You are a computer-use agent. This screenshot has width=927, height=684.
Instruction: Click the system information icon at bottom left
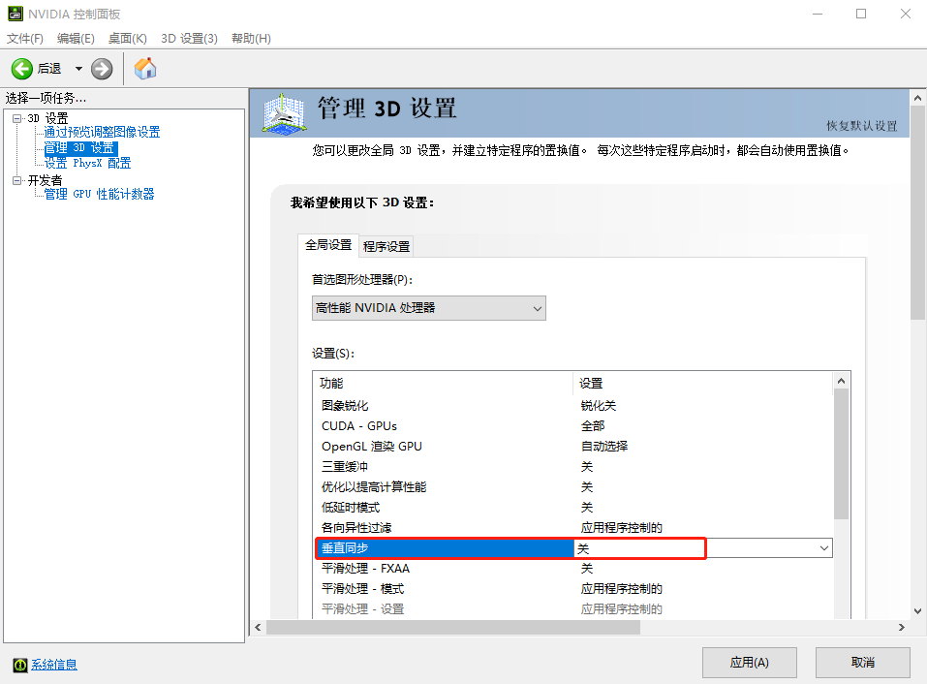[x=20, y=665]
